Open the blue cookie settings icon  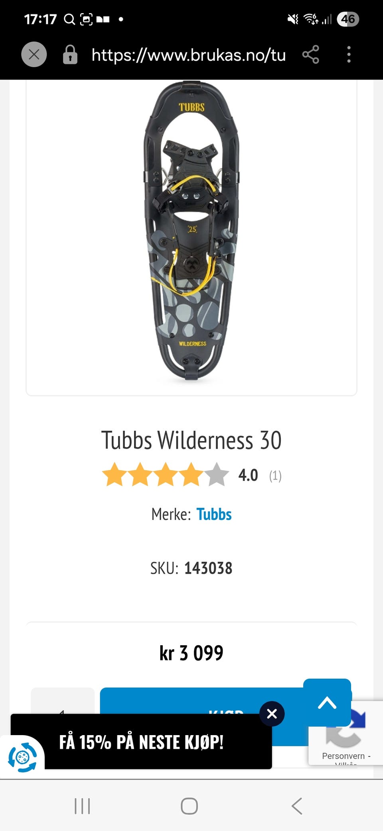click(x=22, y=757)
